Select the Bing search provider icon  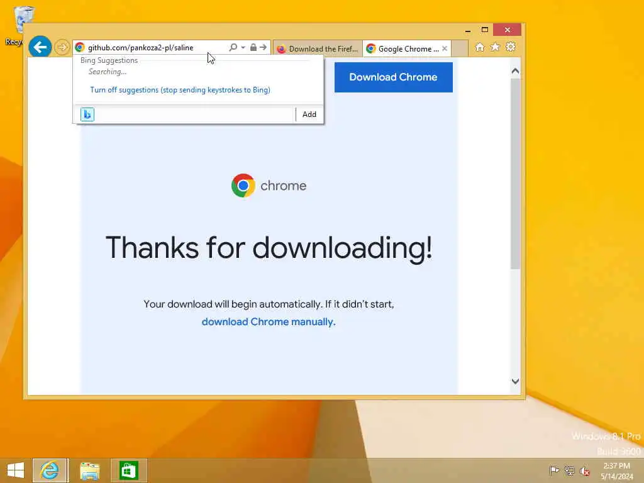87,114
